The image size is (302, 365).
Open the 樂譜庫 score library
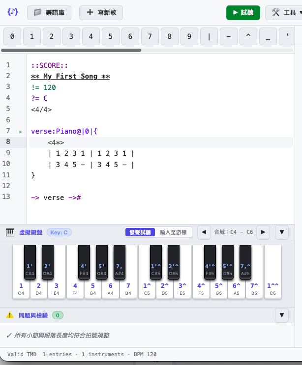(49, 13)
